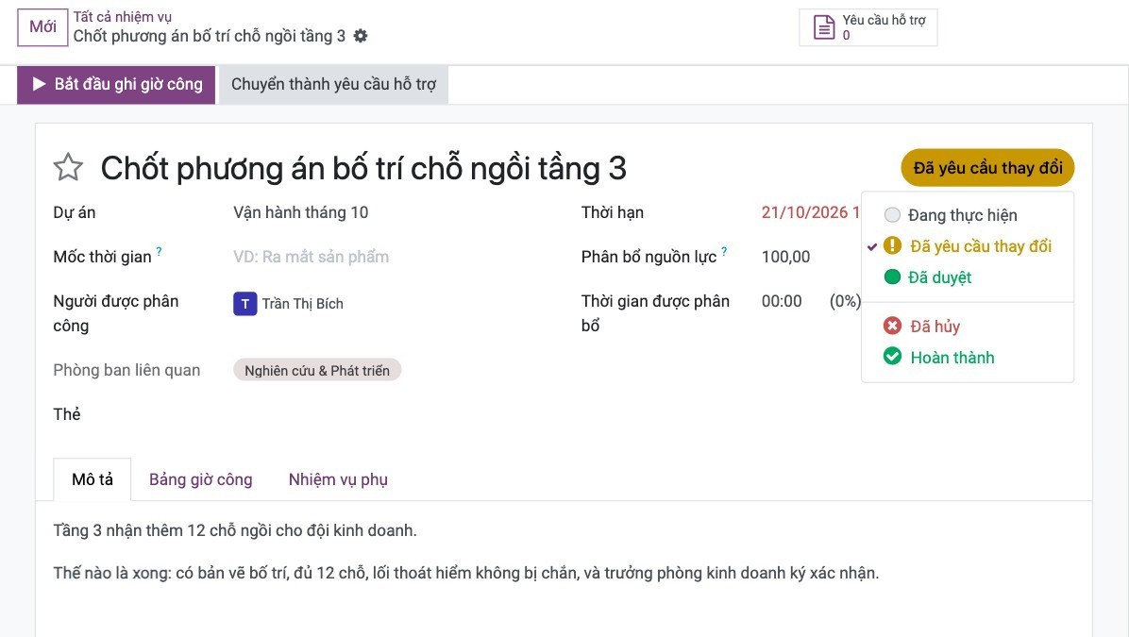The width and height of the screenshot is (1129, 637).
Task: Select the Đã yêu cầu thay đổi state option
Action: pyautogui.click(x=967, y=246)
